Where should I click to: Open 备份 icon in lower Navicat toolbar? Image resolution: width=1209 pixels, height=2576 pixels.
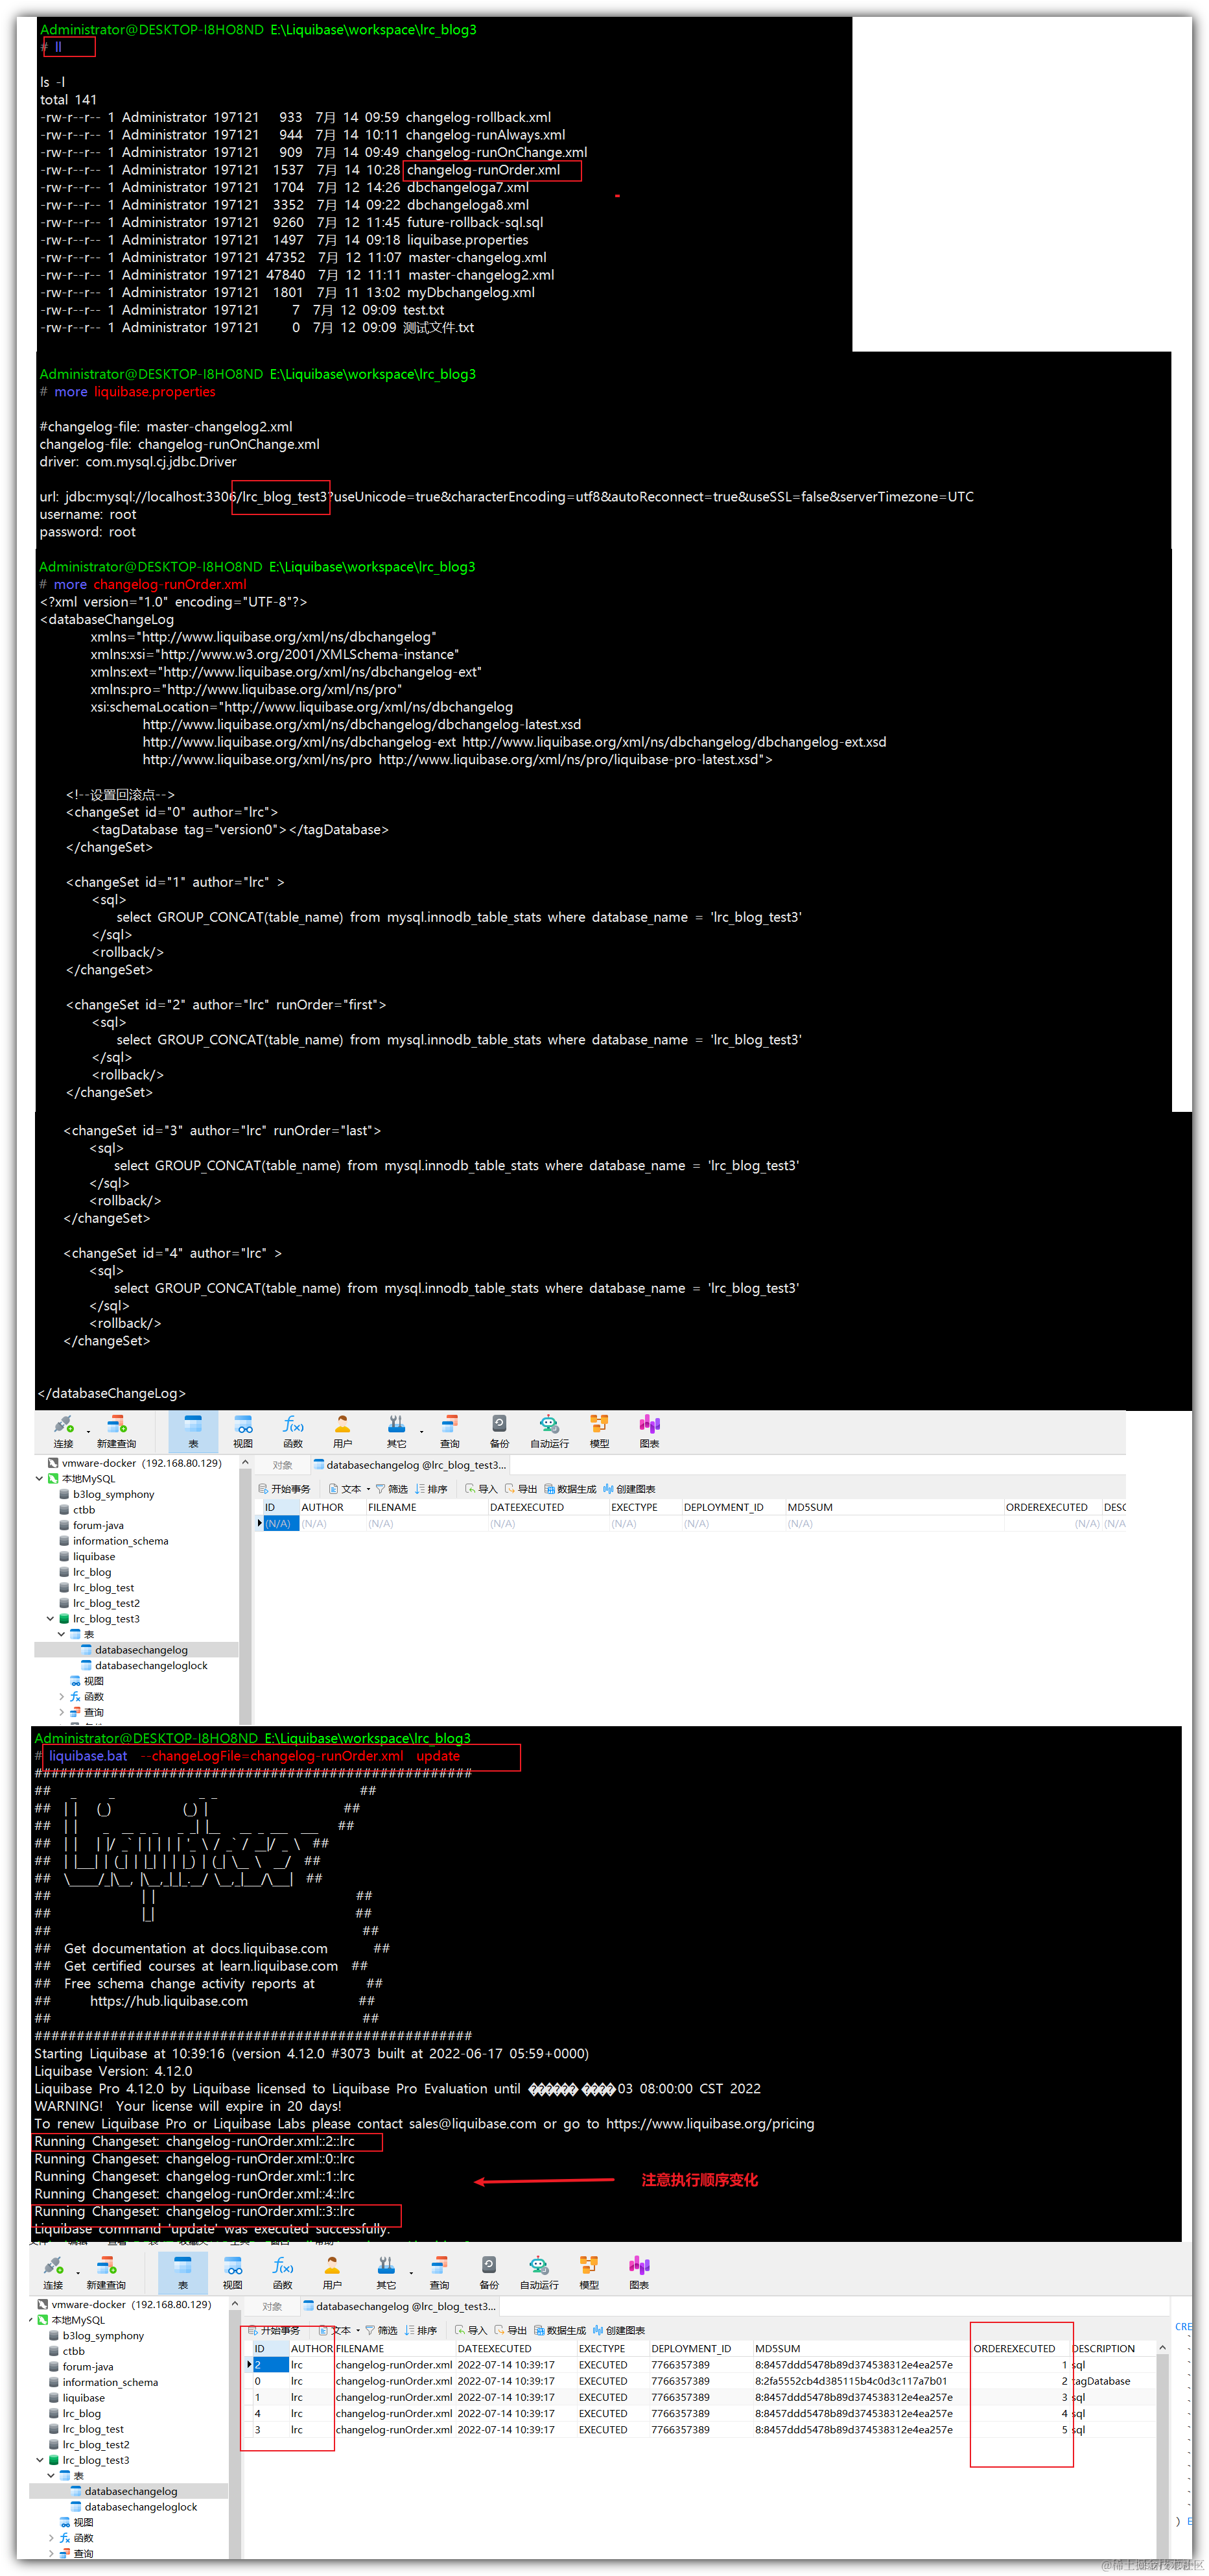(x=489, y=2272)
